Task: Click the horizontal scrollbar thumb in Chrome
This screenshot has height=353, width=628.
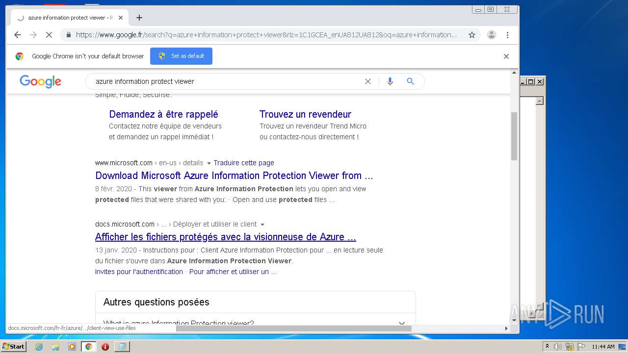Action: (x=293, y=328)
